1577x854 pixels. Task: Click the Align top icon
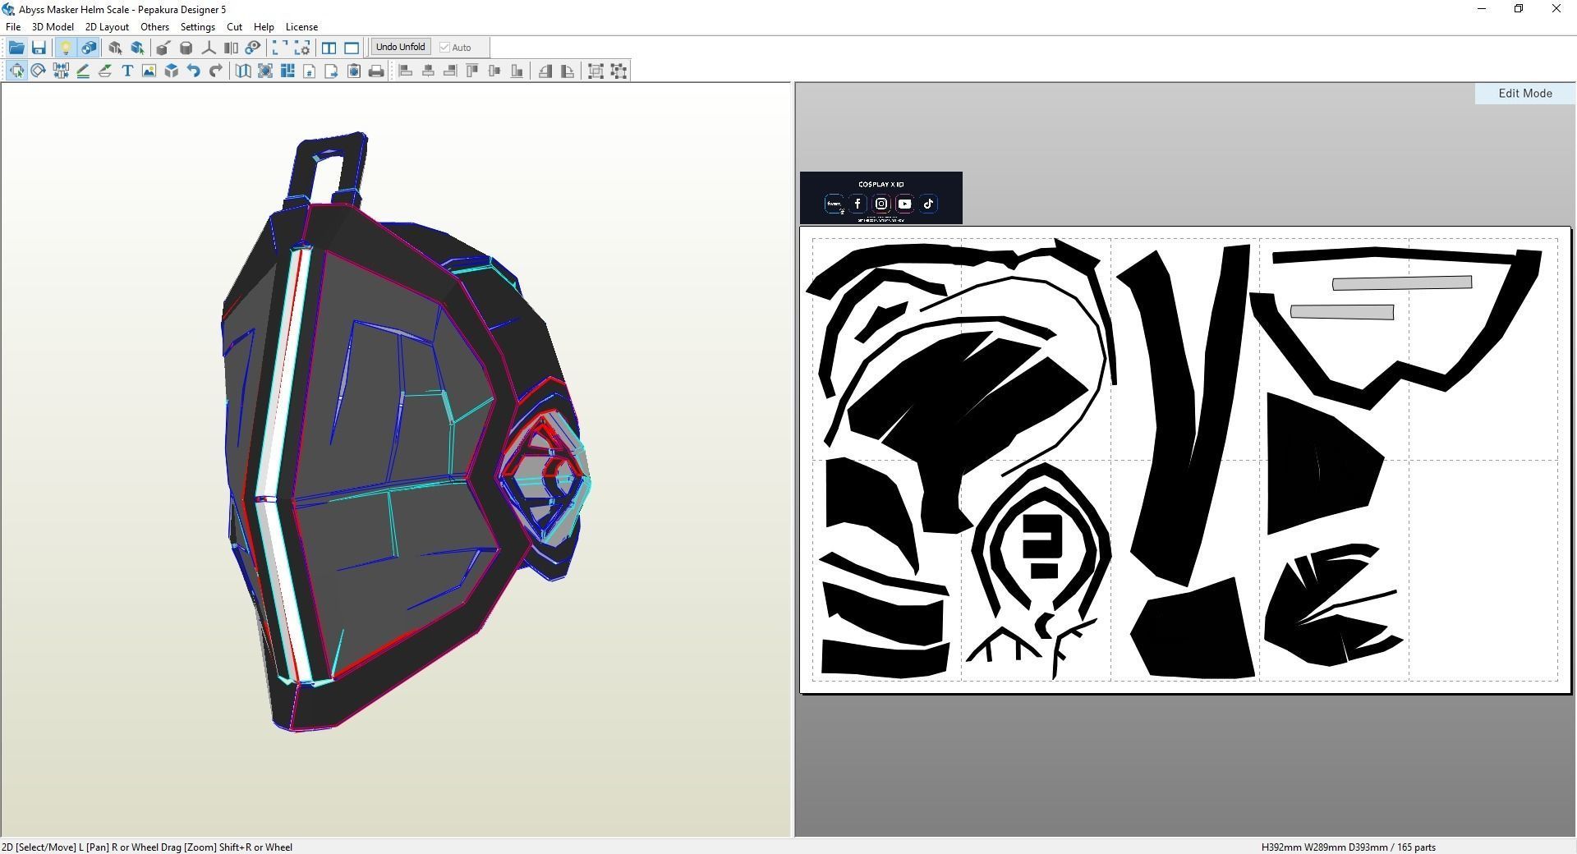(x=472, y=71)
